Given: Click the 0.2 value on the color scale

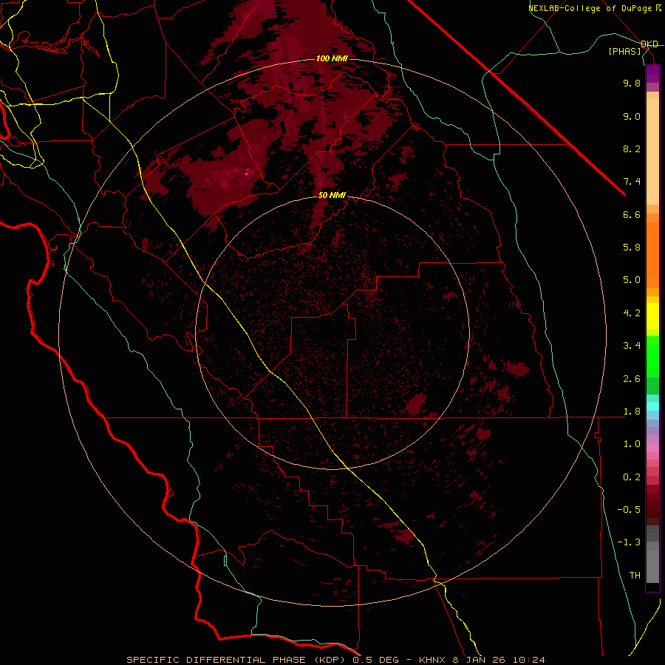Looking at the screenshot, I should (x=632, y=477).
